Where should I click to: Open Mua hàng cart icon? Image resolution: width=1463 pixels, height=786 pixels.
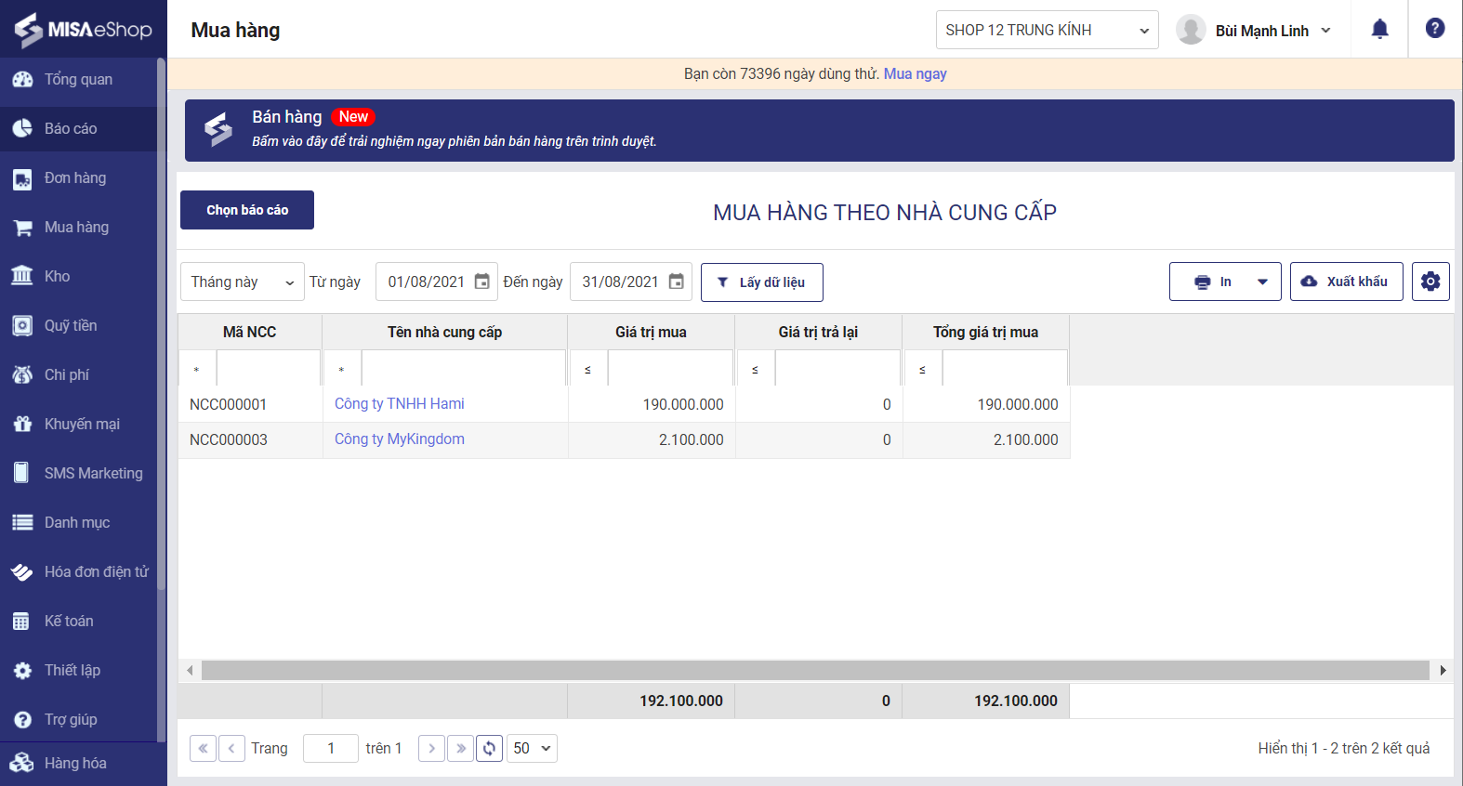coord(22,228)
